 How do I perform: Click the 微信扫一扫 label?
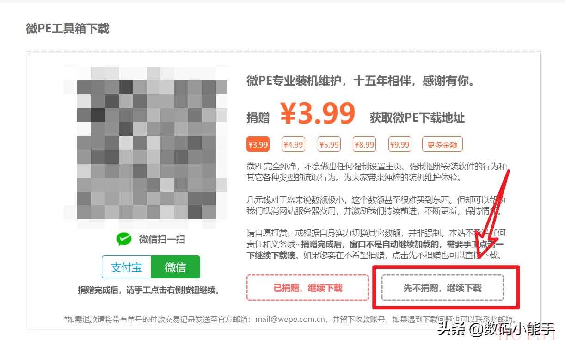pos(162,239)
